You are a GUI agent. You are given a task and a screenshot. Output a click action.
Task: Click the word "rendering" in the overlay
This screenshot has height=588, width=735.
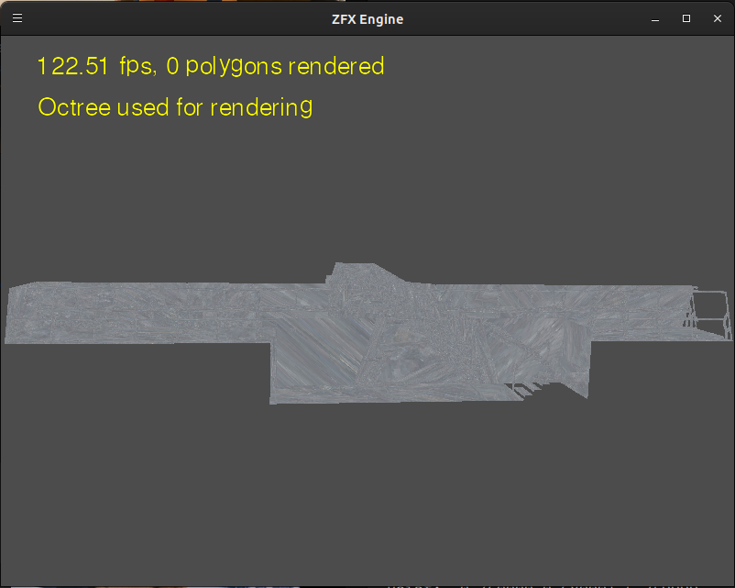coord(261,107)
